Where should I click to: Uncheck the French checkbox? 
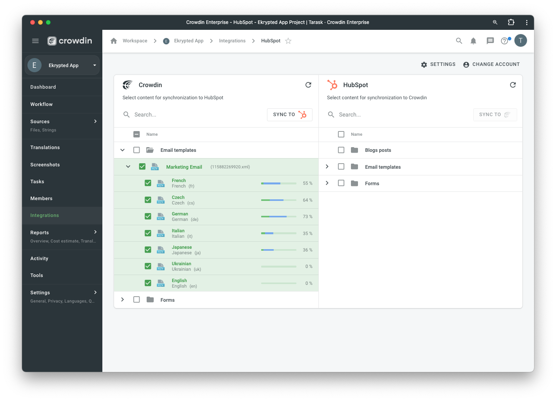click(x=148, y=183)
